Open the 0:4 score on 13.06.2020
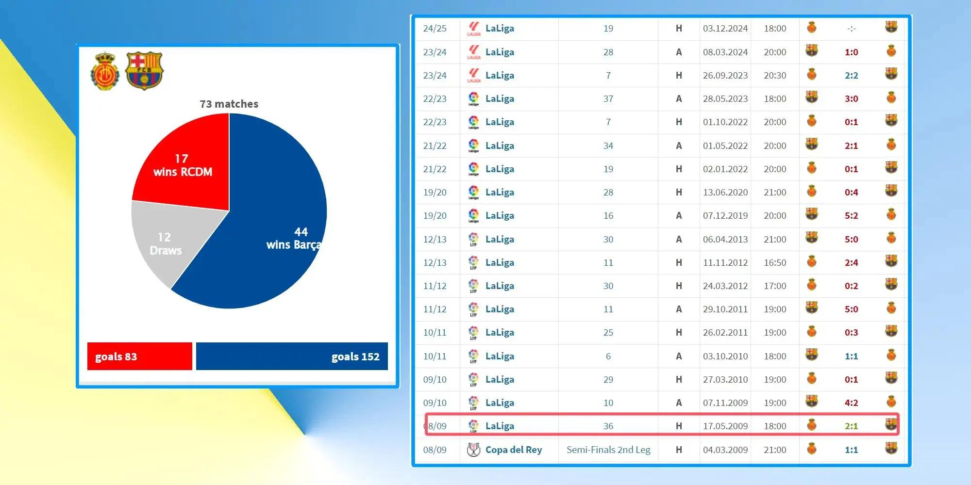 tap(851, 192)
